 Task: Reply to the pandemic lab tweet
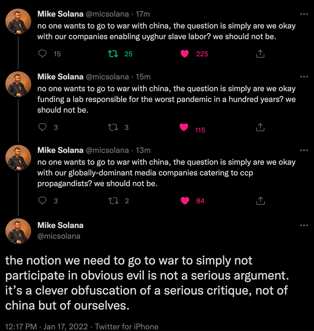click(x=42, y=127)
